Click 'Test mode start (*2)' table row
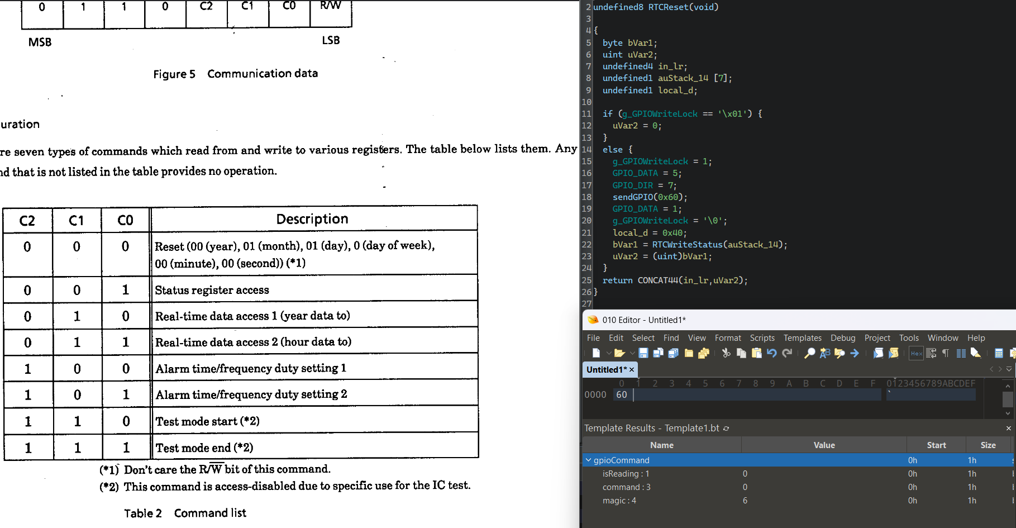 [x=207, y=421]
